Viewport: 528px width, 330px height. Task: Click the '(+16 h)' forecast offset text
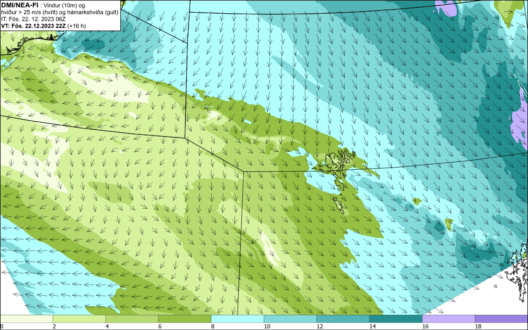coord(77,26)
